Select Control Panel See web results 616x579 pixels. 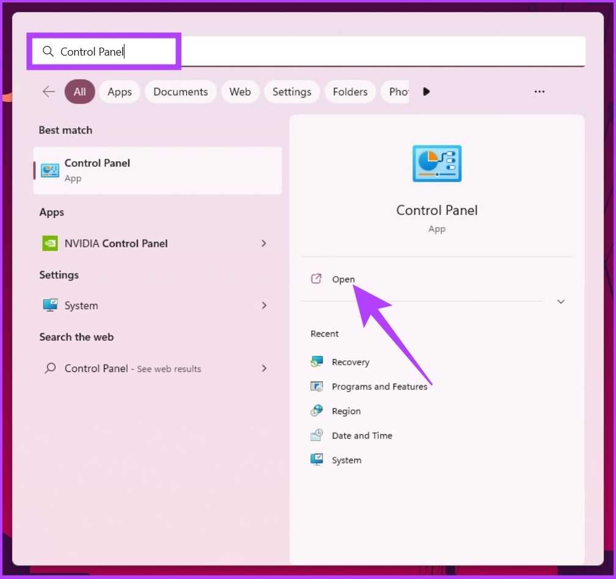tap(156, 368)
